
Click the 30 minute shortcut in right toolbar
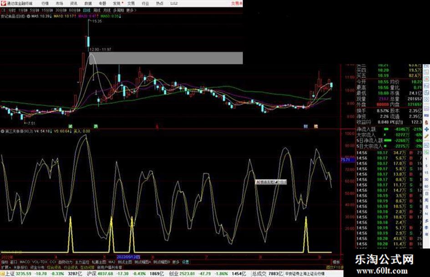pos(426,180)
